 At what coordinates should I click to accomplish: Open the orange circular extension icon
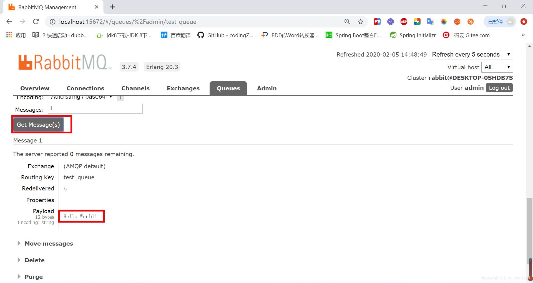point(470,22)
